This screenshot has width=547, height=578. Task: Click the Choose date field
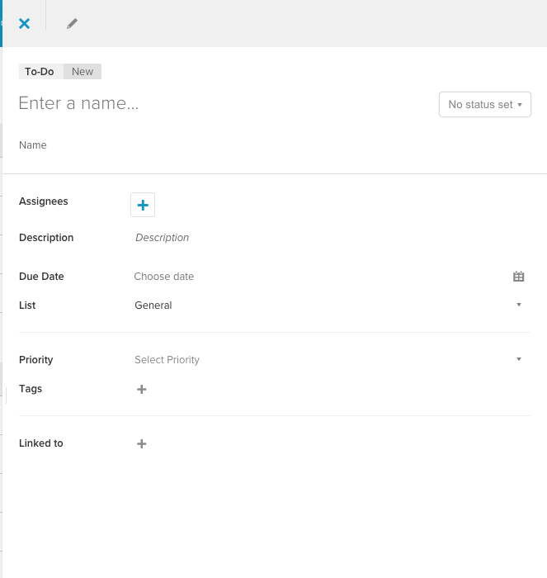click(320, 277)
